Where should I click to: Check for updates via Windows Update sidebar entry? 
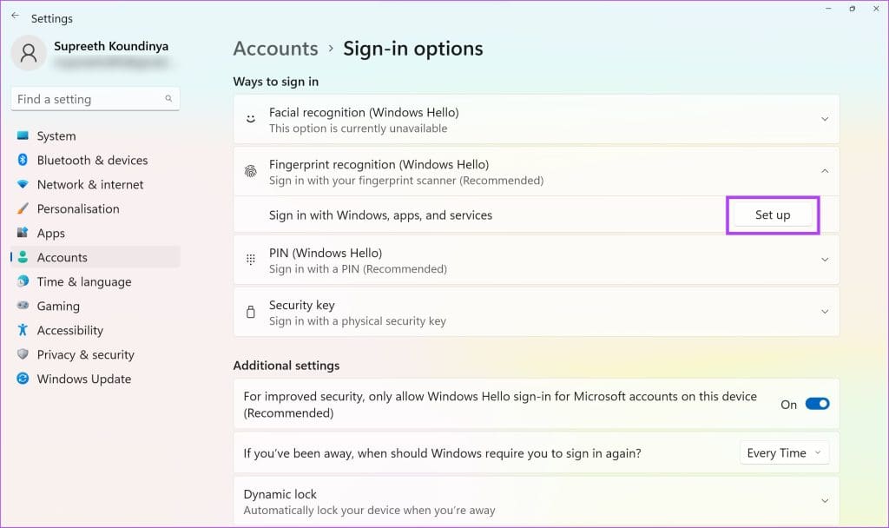pos(83,379)
